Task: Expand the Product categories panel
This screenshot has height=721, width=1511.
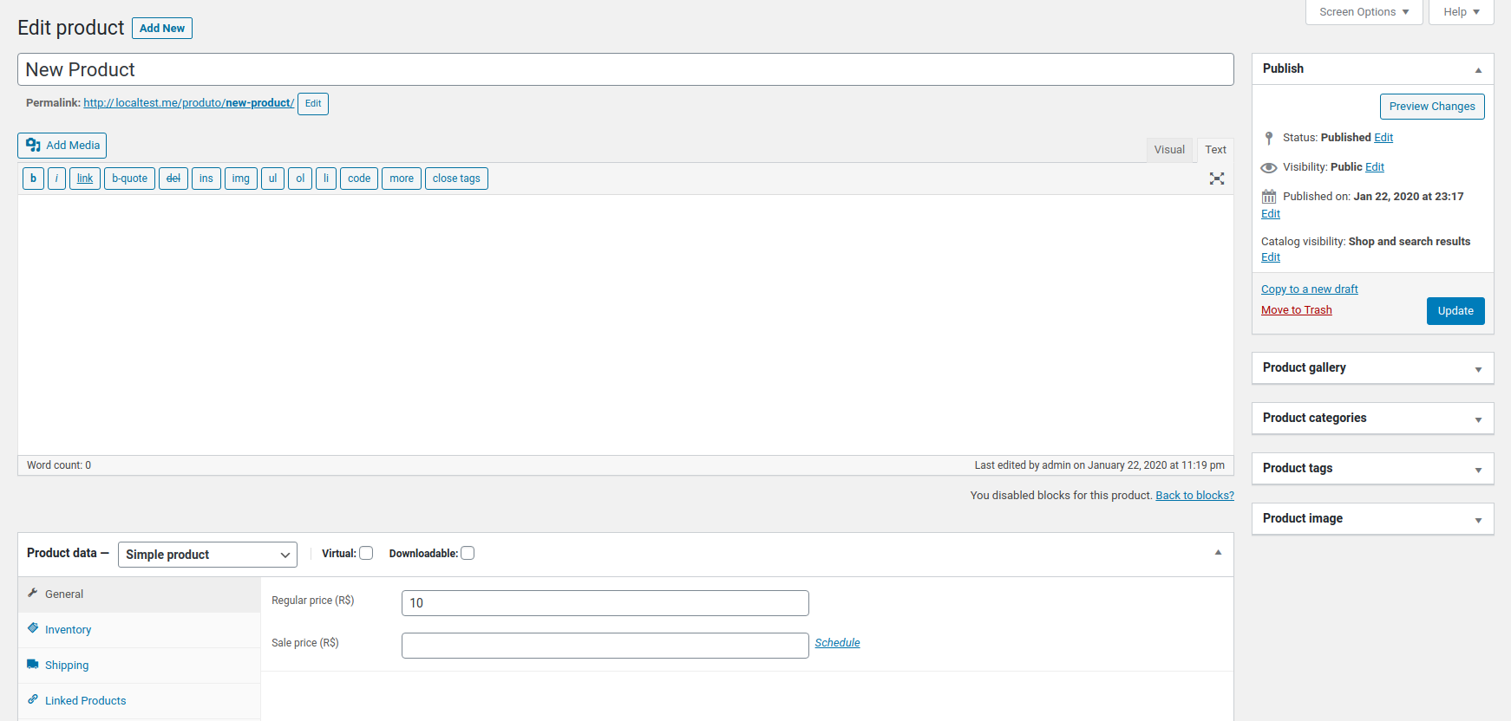Action: coord(1478,419)
